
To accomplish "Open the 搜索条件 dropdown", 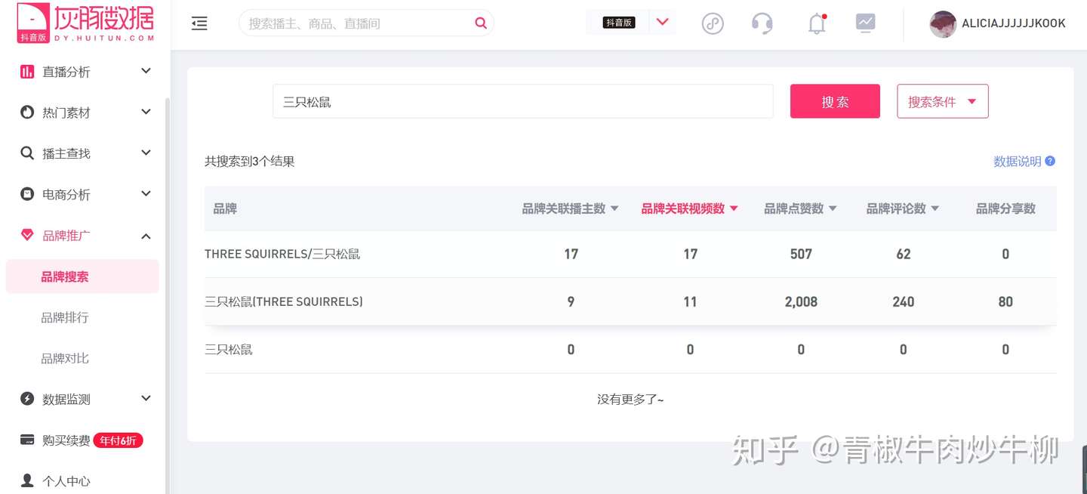I will coord(942,101).
